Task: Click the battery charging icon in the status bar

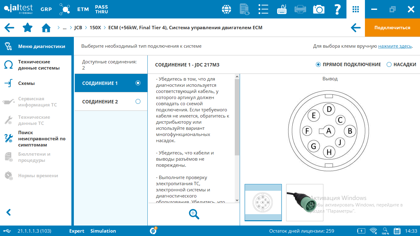Action: [x=361, y=231]
